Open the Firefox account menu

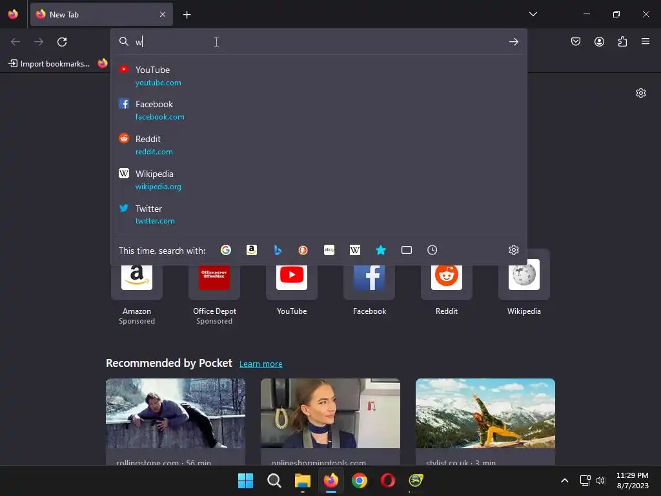pos(599,41)
